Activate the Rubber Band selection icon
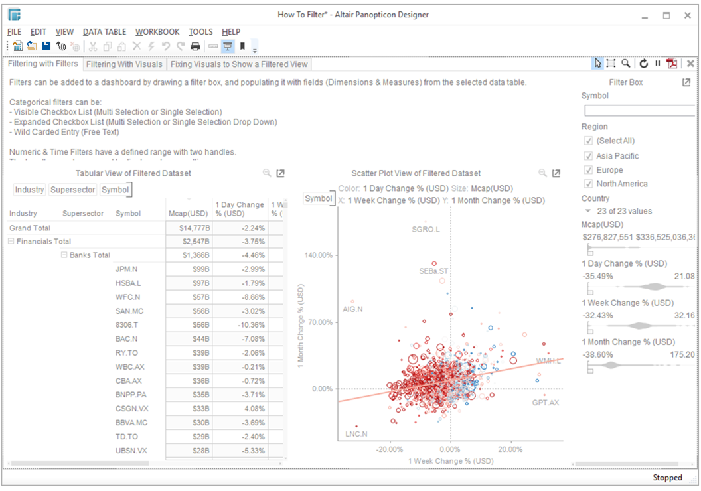 coord(611,63)
